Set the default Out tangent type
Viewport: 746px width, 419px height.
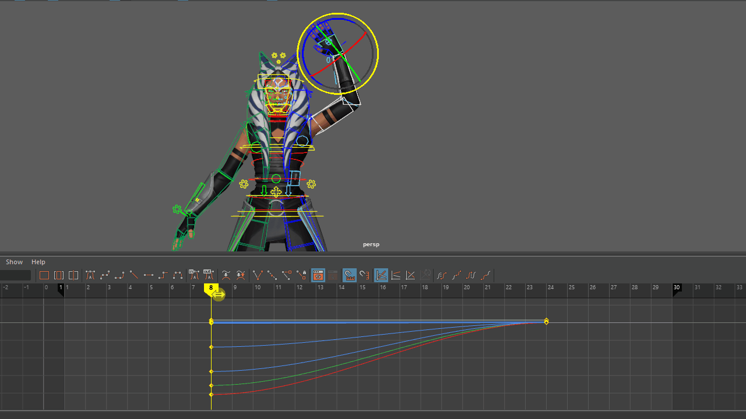pyautogui.click(x=208, y=275)
